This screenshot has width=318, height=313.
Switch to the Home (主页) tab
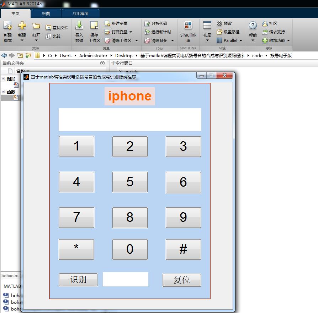15,13
